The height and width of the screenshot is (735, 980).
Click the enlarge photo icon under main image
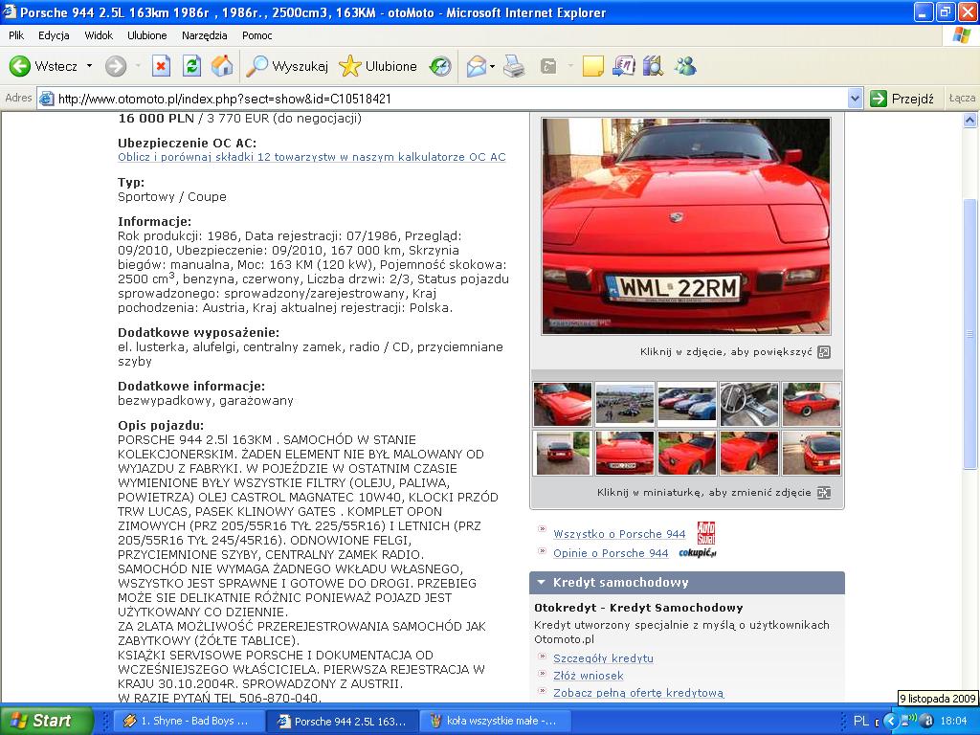[824, 352]
